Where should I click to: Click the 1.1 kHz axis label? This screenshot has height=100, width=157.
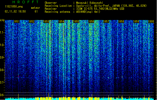point(2,32)
